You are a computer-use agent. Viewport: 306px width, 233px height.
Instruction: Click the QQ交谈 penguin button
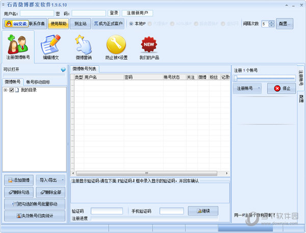click(x=17, y=24)
